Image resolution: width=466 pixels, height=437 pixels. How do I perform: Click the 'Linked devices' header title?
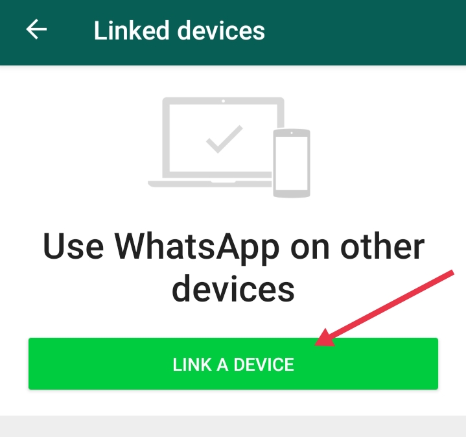coord(180,30)
